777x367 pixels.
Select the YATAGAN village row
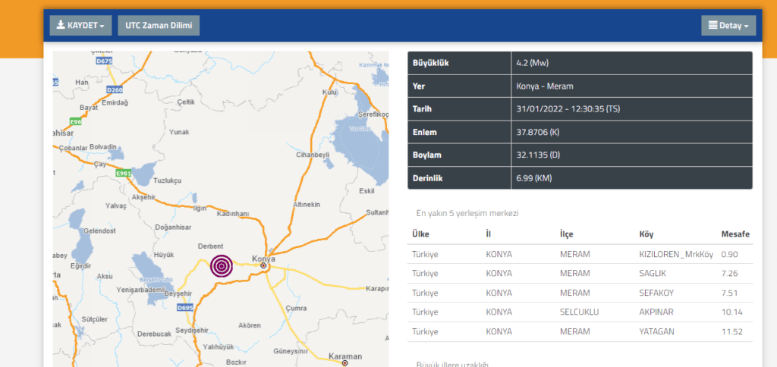click(656, 331)
